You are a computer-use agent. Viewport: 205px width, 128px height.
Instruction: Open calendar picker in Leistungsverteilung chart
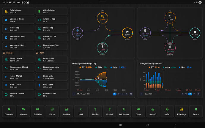point(131,94)
